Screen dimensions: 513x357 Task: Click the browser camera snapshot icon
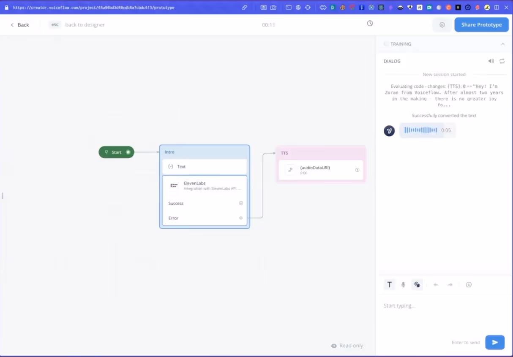[x=273, y=8]
